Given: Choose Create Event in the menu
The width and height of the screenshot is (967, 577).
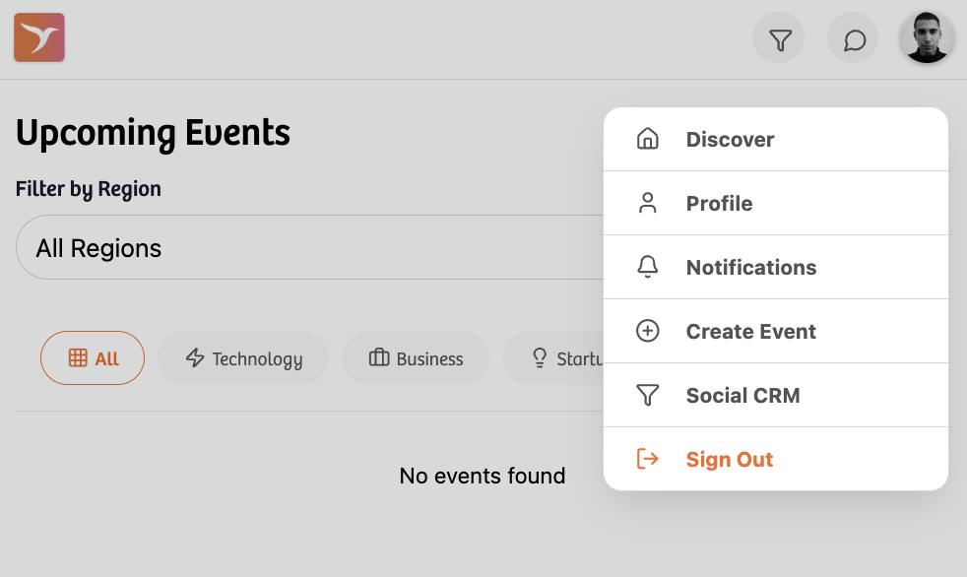Looking at the screenshot, I should click(750, 331).
